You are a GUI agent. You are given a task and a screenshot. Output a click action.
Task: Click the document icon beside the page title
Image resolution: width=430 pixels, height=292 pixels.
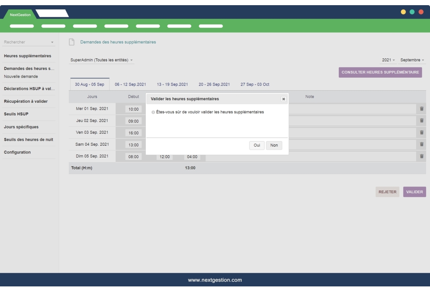click(x=70, y=41)
